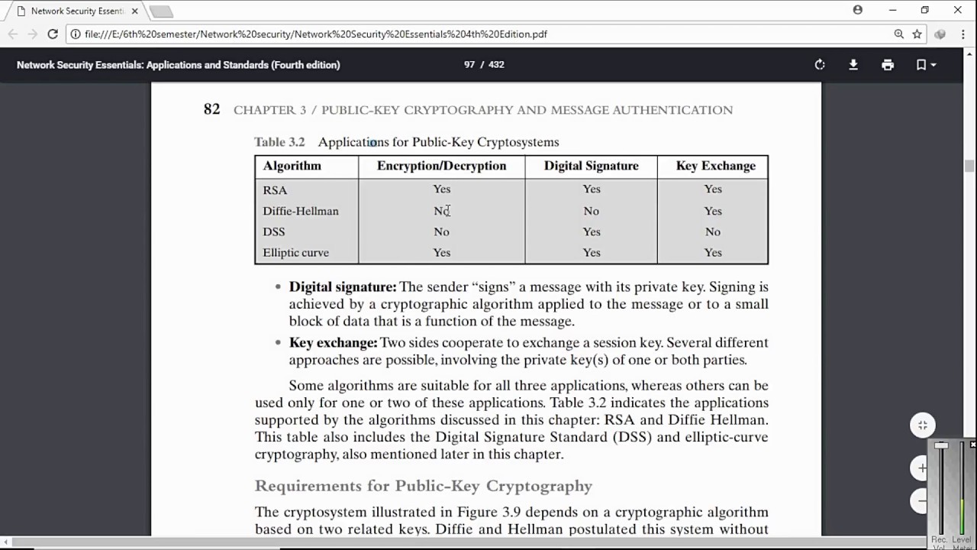The image size is (977, 550).
Task: Reload the page in the browser
Action: [53, 34]
